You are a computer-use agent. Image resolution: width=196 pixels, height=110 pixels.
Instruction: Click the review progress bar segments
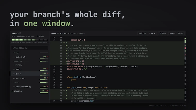[30, 40]
